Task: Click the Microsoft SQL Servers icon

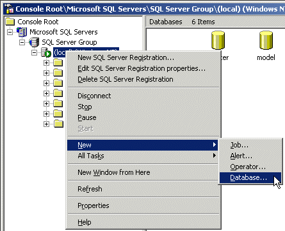Action: (x=22, y=32)
